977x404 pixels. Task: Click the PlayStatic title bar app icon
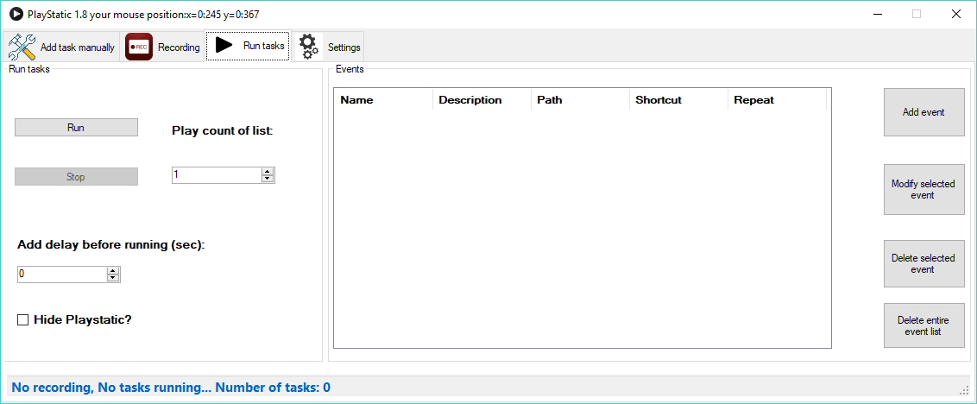click(16, 14)
